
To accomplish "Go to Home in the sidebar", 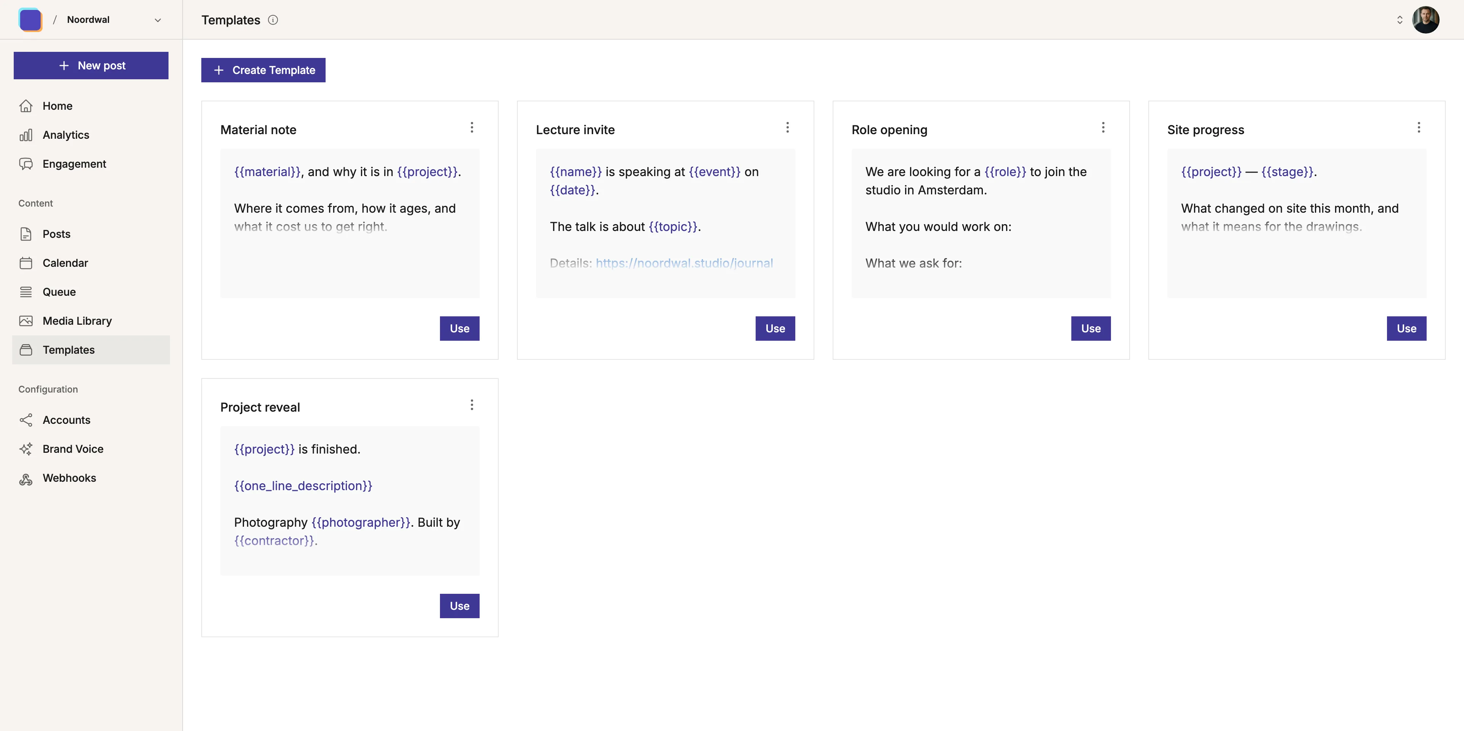I will pyautogui.click(x=91, y=106).
